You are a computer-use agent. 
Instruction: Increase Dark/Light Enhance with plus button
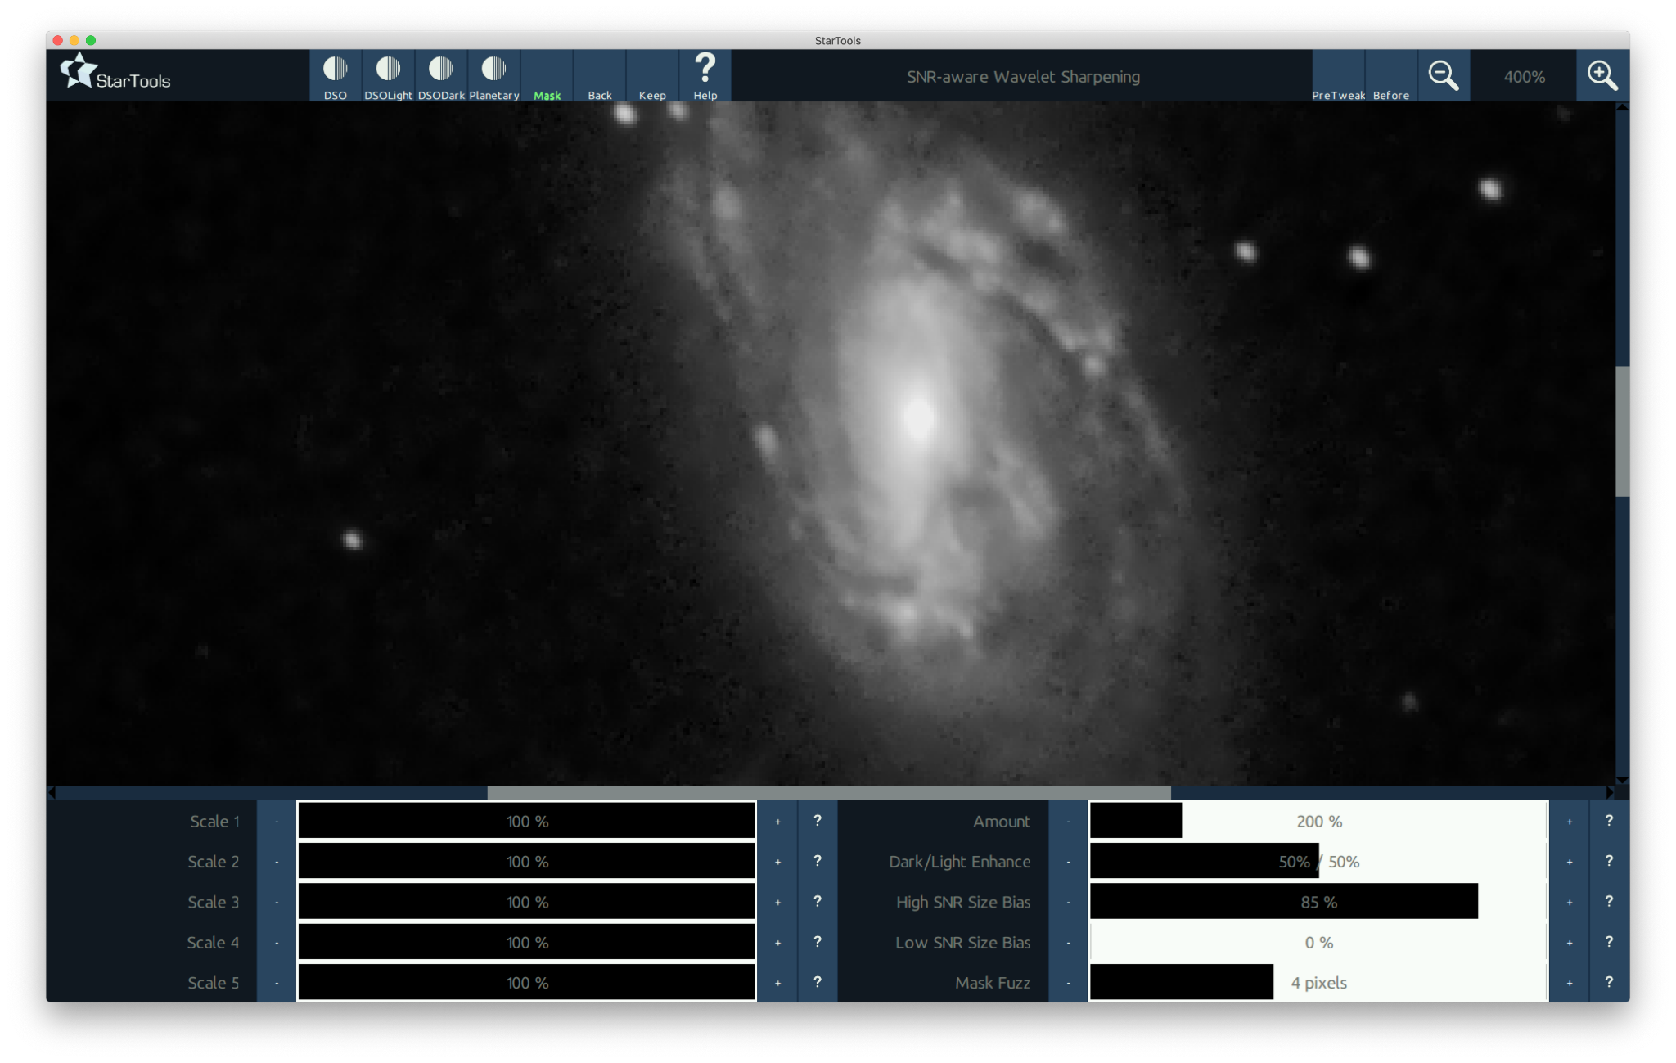coord(1569,861)
